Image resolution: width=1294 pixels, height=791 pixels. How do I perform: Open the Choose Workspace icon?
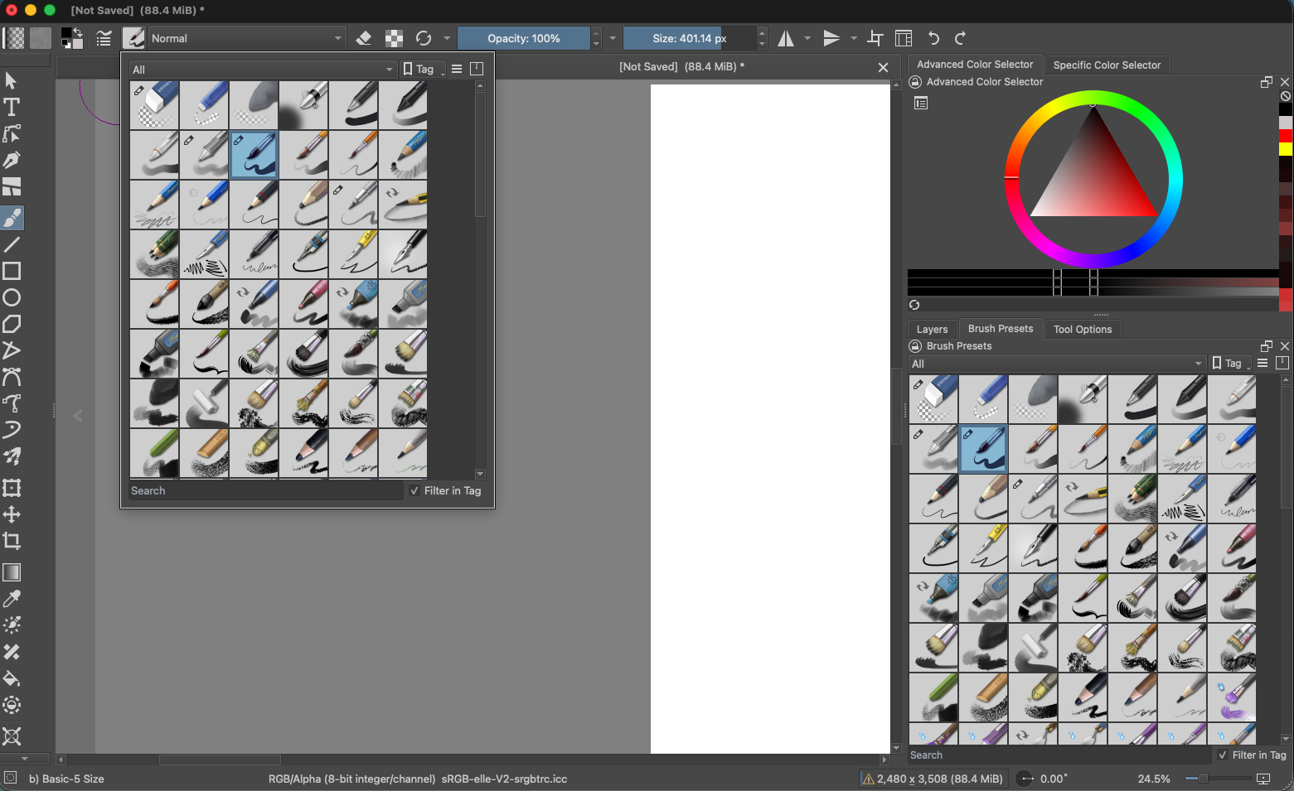tap(904, 38)
